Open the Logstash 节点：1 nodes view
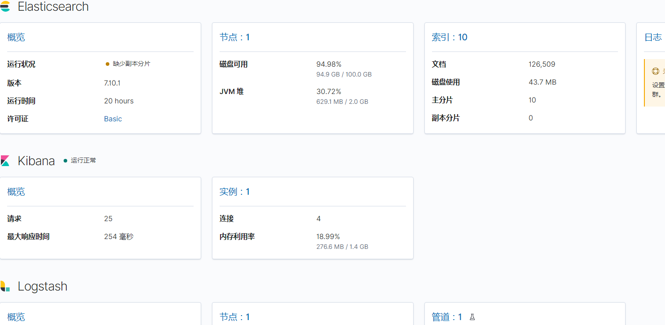Image resolution: width=665 pixels, height=325 pixels. (234, 316)
